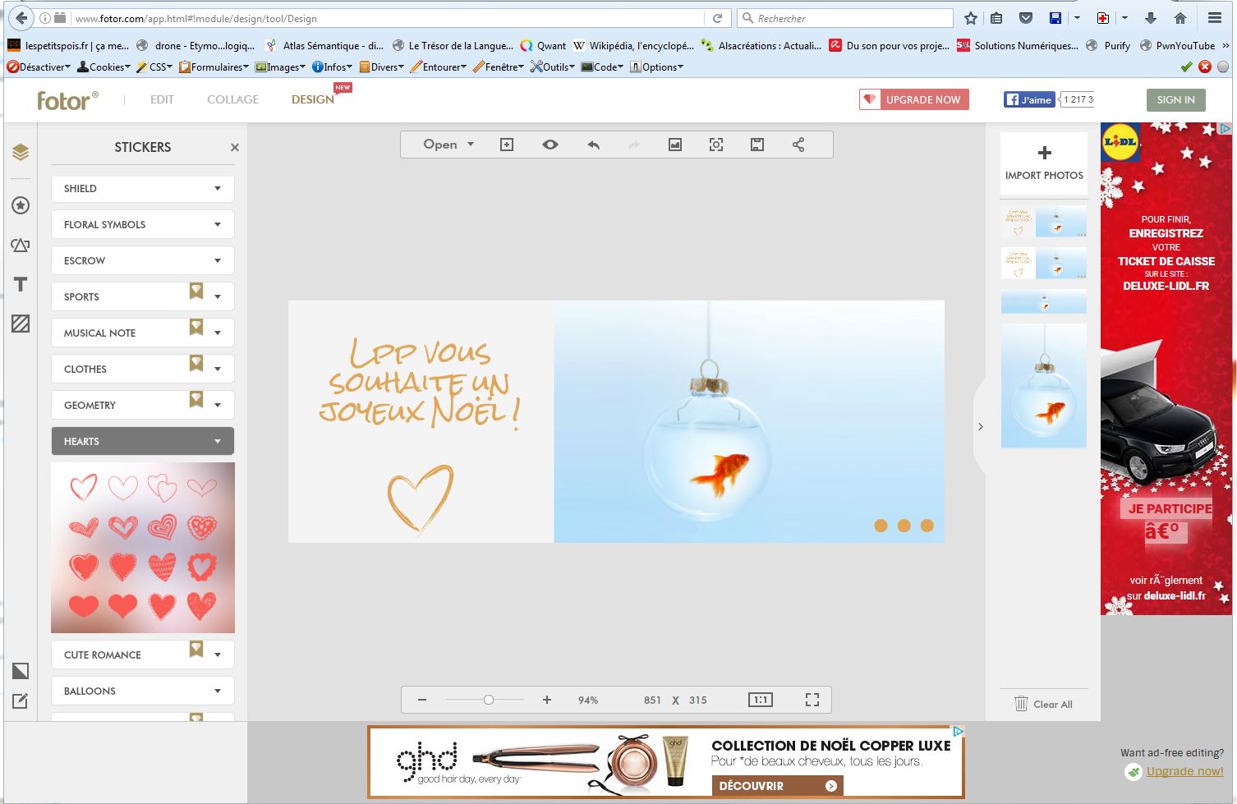The width and height of the screenshot is (1237, 804).
Task: Toggle the 1:1 actual size view
Action: [x=761, y=700]
